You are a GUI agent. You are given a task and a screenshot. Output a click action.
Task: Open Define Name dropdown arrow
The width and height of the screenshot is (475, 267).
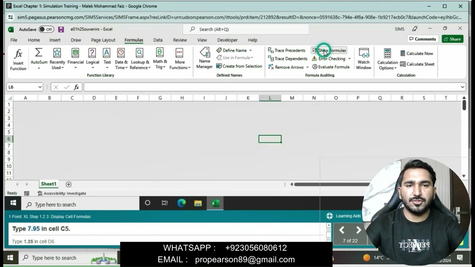coord(250,50)
